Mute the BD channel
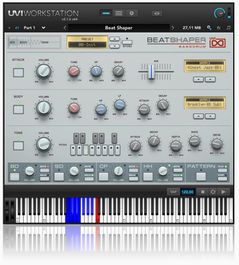239x265 pixels. pos(44,170)
